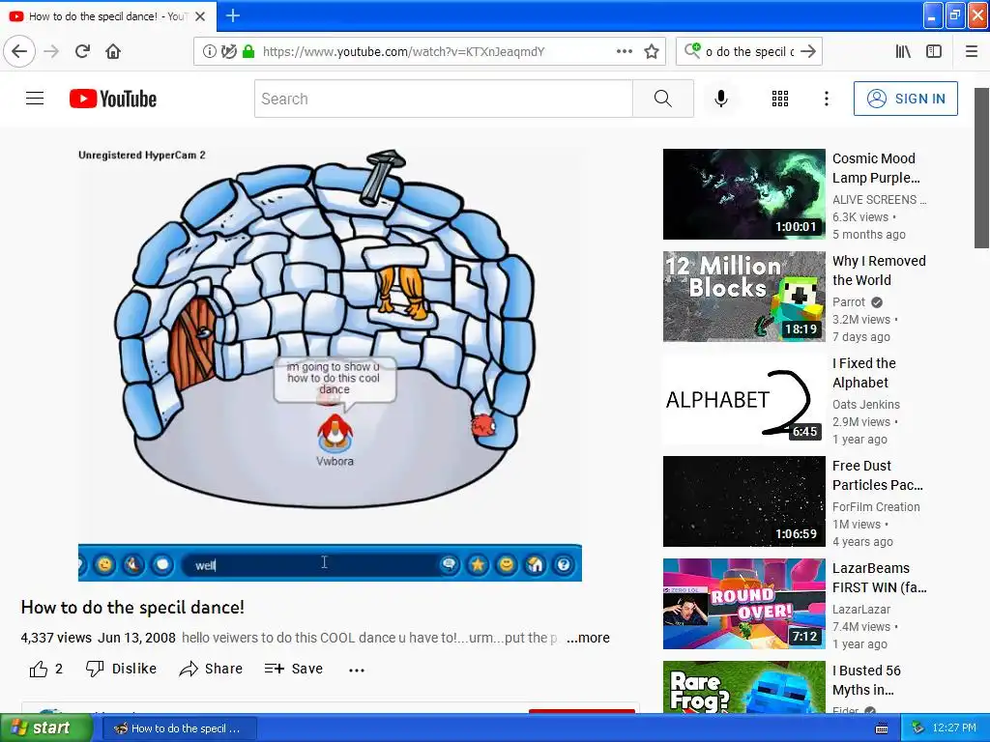
Task: Click the star icon in game toolbar
Action: 478,564
